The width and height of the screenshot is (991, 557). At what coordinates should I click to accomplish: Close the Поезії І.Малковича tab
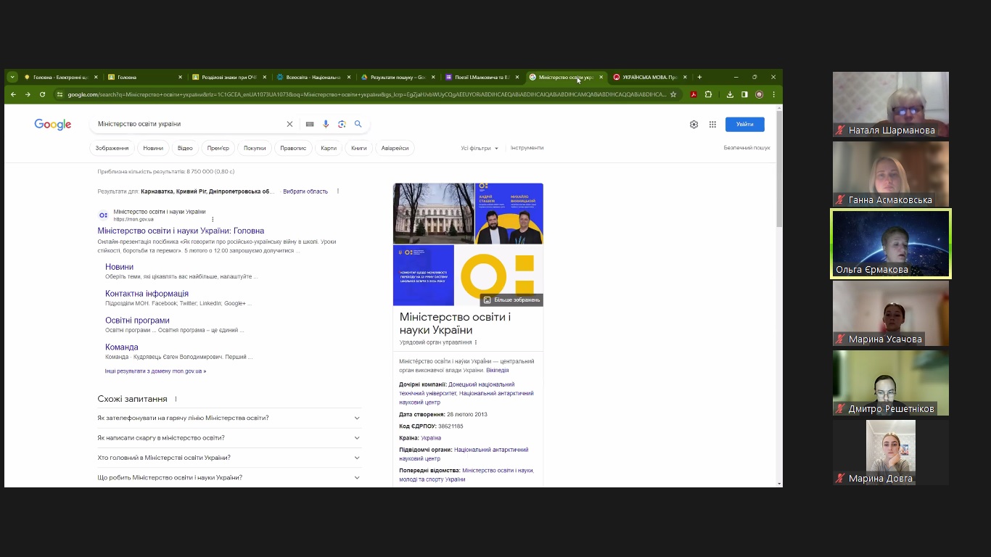(517, 77)
